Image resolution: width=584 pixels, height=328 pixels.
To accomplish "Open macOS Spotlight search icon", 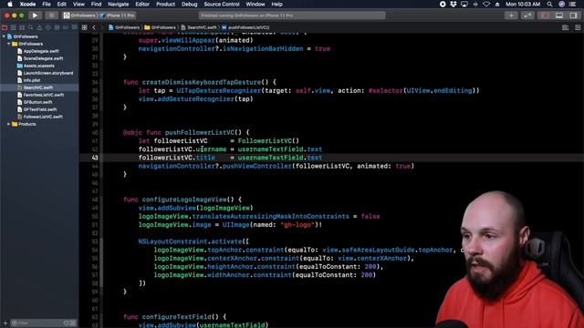I will click(549, 4).
